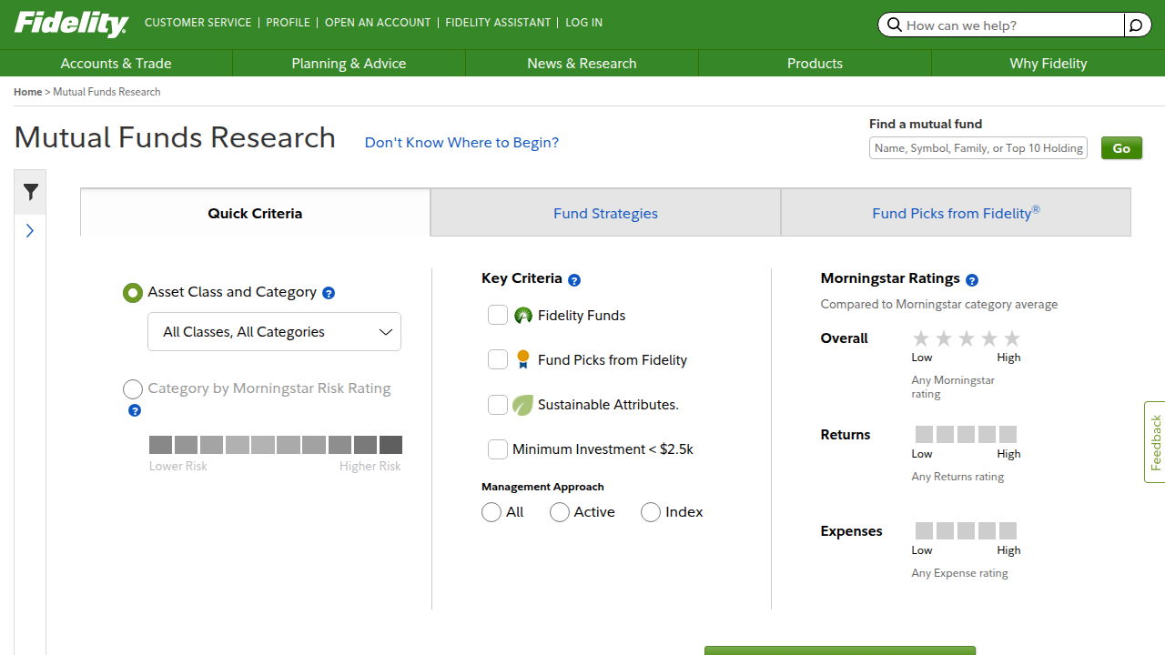
Task: Open Morningstar Ratings help icon
Action: (x=972, y=280)
